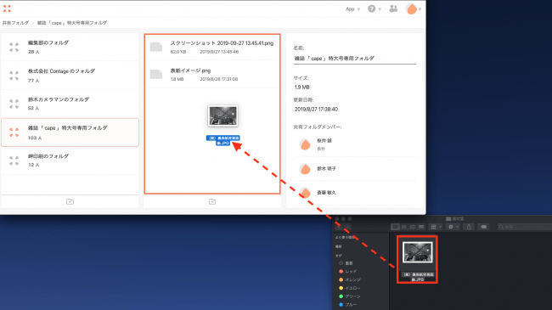Viewport: 552px width, 310px height.
Task: Click add folder icon below file list
Action: [212, 201]
